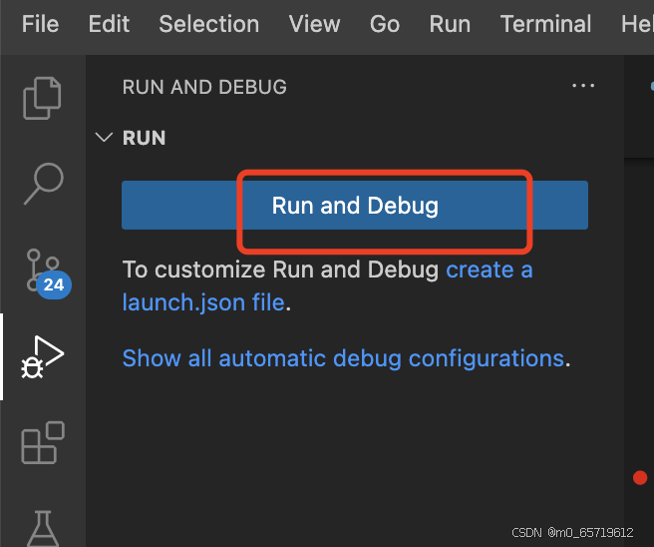
Task: Click the 24 badge on source control
Action: click(x=54, y=284)
